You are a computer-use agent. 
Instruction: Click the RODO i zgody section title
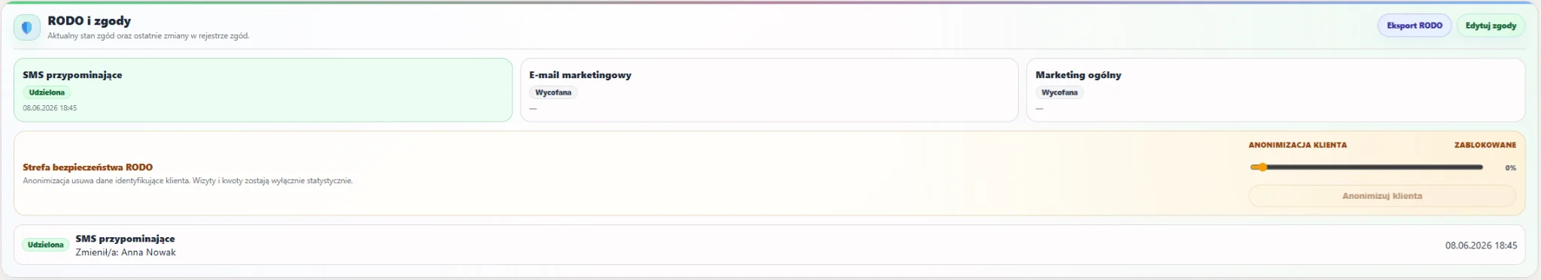(89, 21)
